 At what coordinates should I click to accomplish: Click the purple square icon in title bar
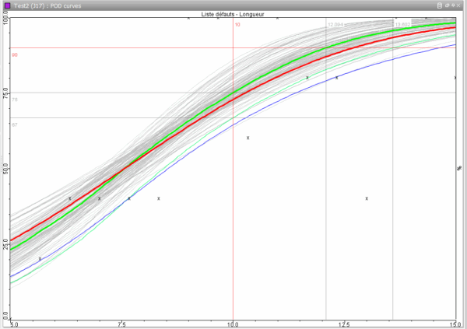click(8, 5)
